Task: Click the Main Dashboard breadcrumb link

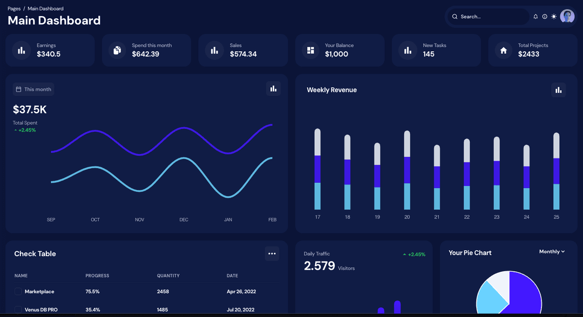Action: pyautogui.click(x=45, y=9)
